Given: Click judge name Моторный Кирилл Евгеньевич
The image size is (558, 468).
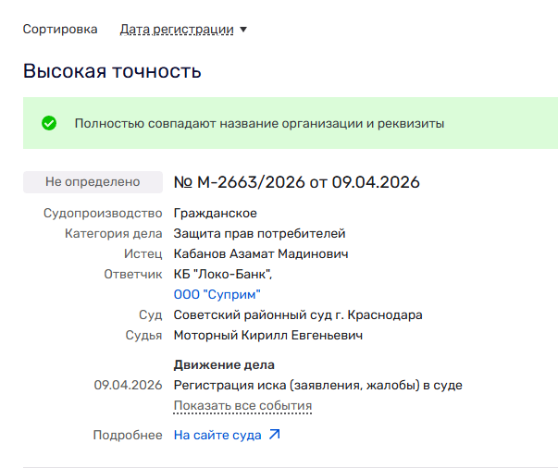Looking at the screenshot, I should pyautogui.click(x=268, y=336).
